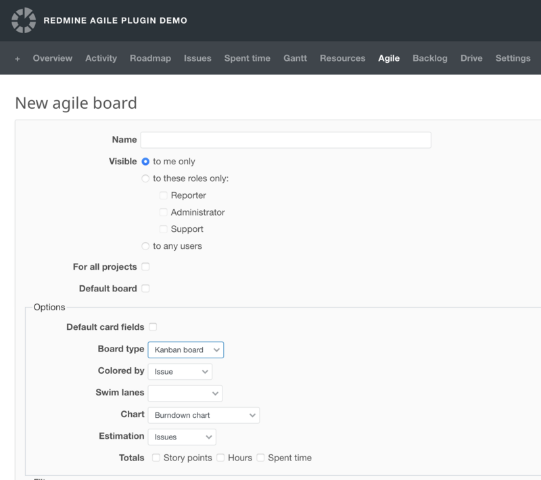This screenshot has height=480, width=541.
Task: Toggle the Default board checkbox
Action: click(145, 289)
